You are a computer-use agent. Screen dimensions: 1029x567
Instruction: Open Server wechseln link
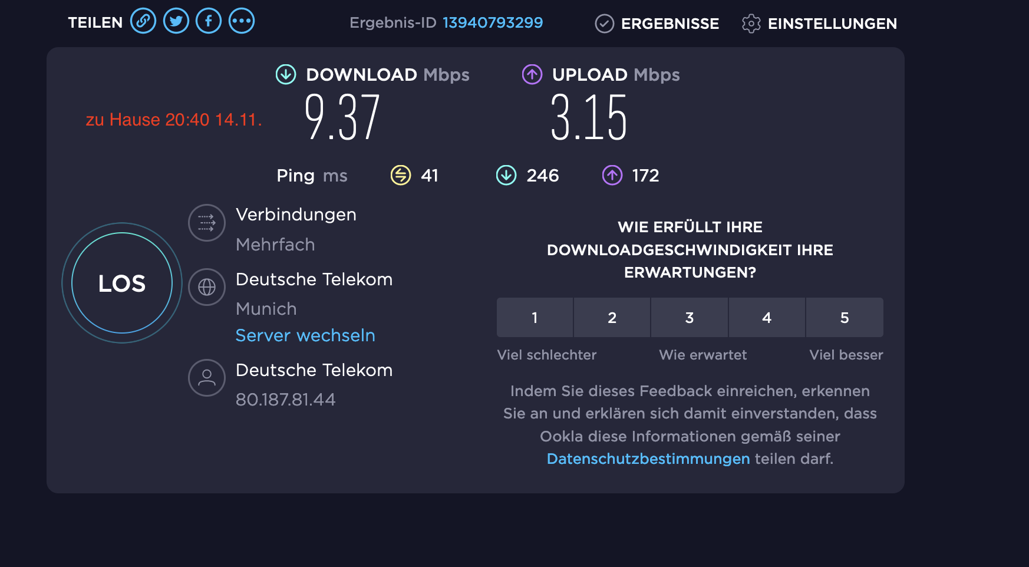click(x=305, y=335)
